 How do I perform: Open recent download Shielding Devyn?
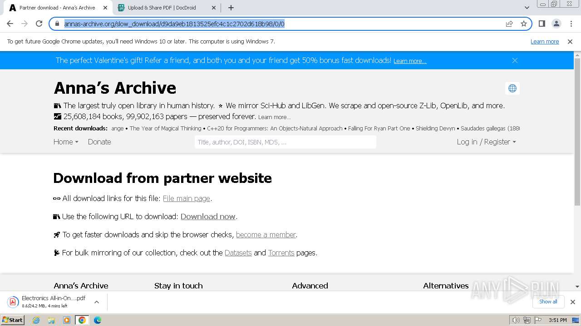[435, 128]
